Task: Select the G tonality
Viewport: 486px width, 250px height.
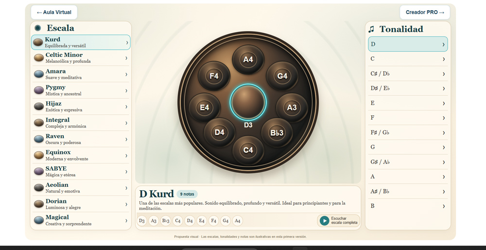Action: click(408, 147)
